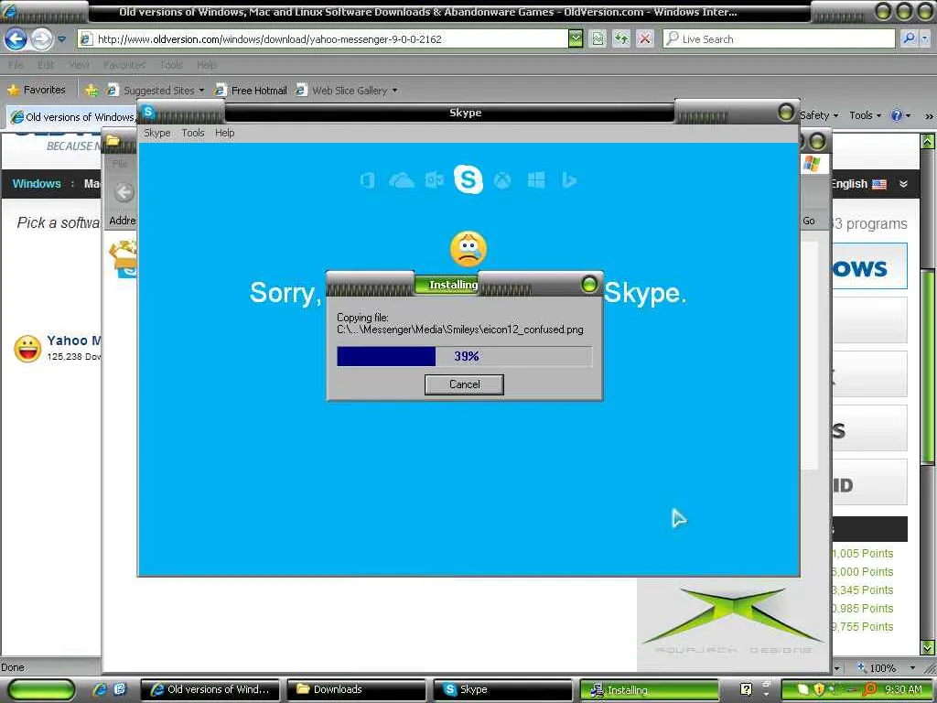This screenshot has width=937, height=703.
Task: Open the Yahoo M software link
Action: [74, 341]
